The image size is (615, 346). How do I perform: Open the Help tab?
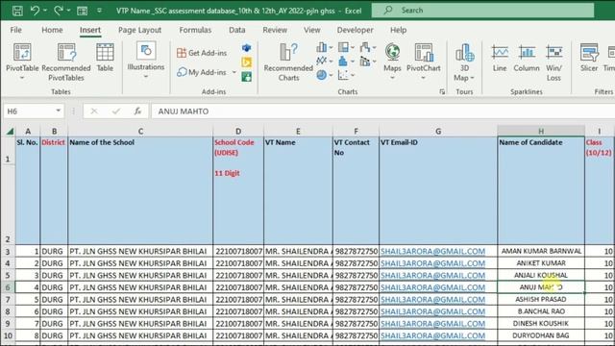pyautogui.click(x=398, y=30)
